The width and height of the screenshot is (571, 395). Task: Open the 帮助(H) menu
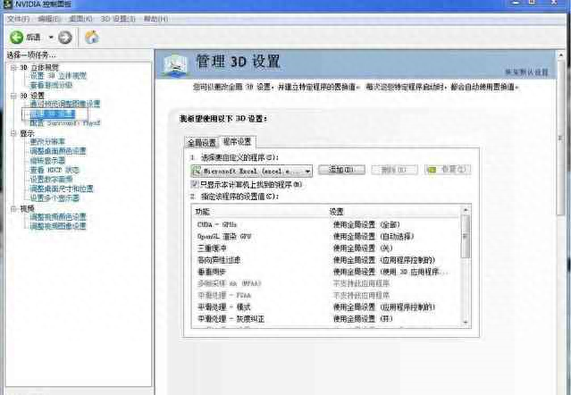155,18
